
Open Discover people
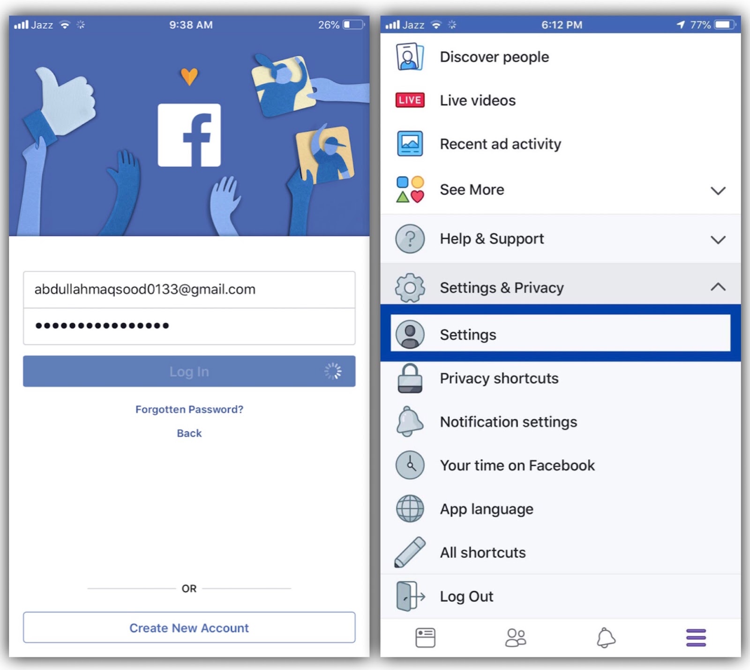click(561, 57)
